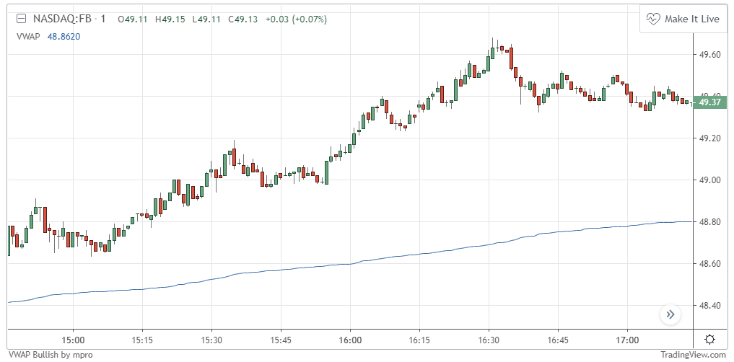Click the VWAP value 48.8620

tap(64, 35)
